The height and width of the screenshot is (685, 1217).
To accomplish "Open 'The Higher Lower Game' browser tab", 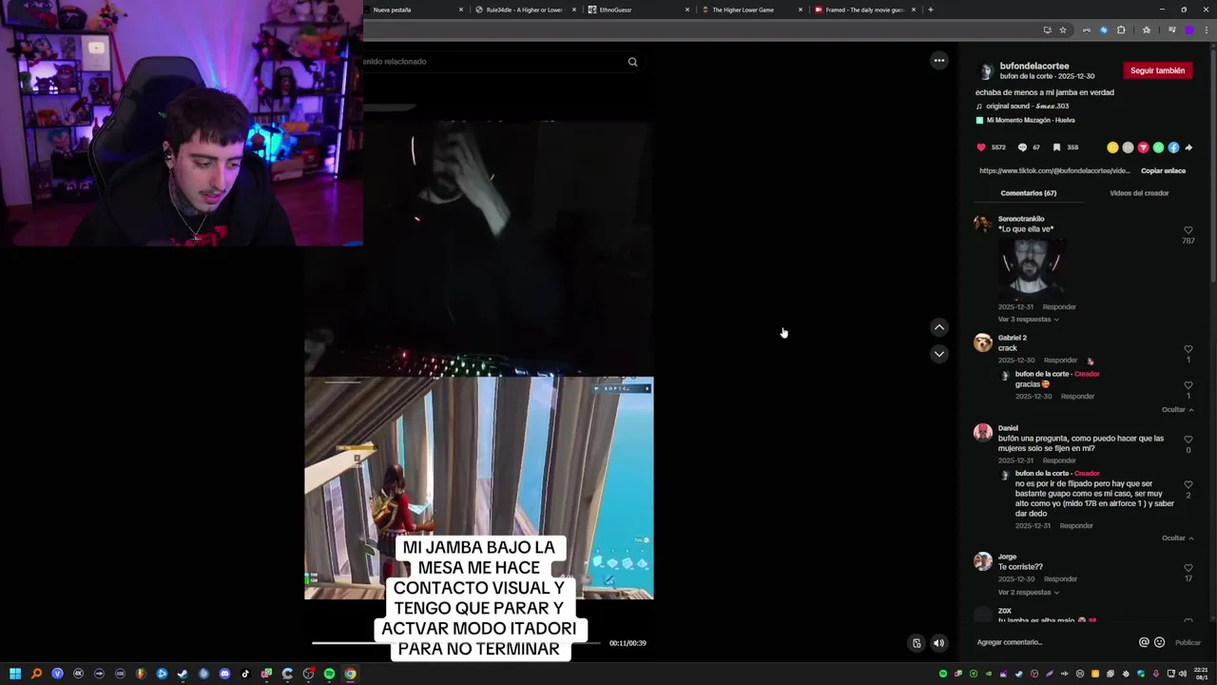I will [752, 10].
